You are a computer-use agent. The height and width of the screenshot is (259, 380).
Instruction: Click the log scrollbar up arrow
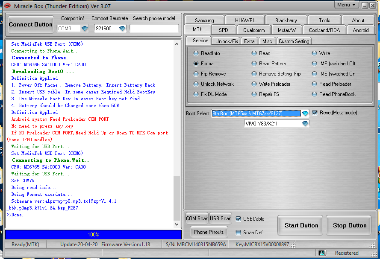(177, 44)
